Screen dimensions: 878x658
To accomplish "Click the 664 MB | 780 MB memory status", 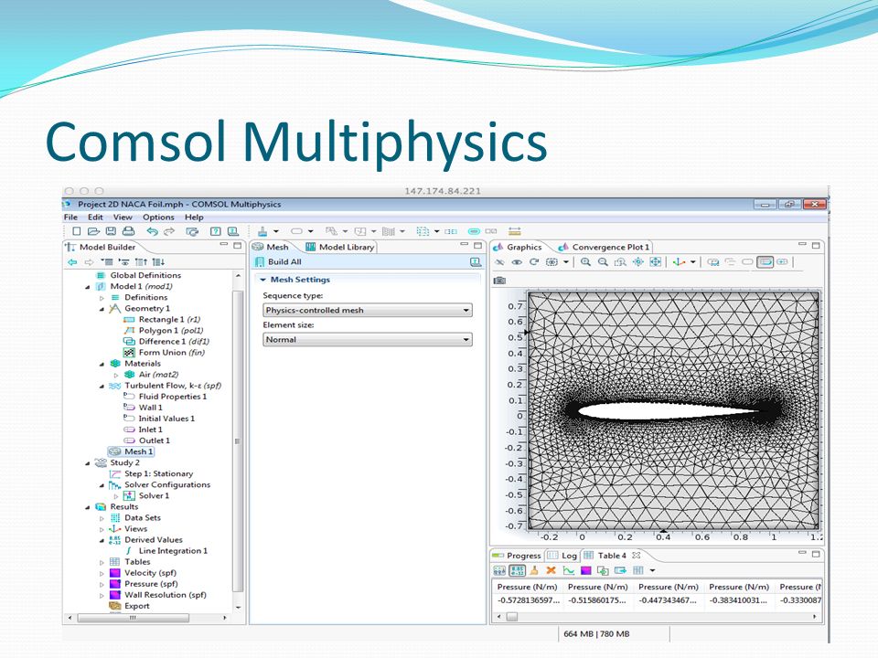I will pyautogui.click(x=596, y=634).
